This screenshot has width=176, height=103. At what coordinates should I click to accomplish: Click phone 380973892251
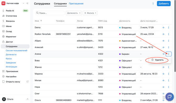(63, 34)
